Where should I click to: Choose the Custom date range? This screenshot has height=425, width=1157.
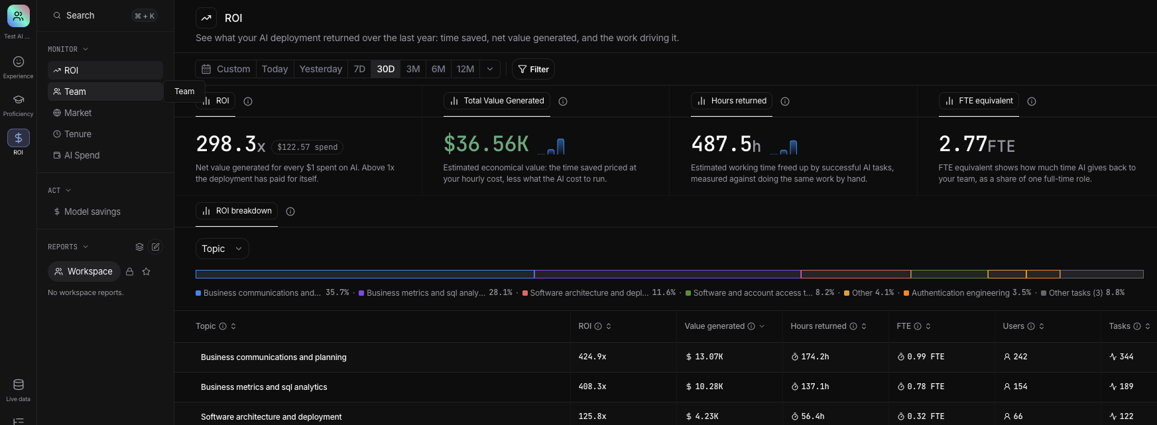pyautogui.click(x=225, y=69)
